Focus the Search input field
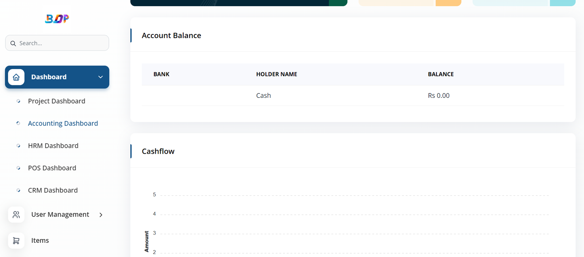The height and width of the screenshot is (257, 584). 62,43
